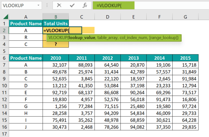This screenshot has height=137, width=209.
Task: Select column E header
Action: point(133,17)
